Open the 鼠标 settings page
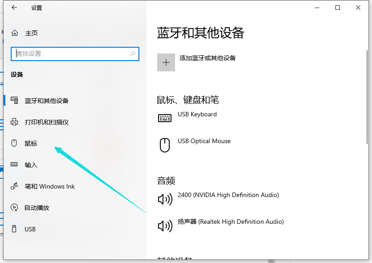This screenshot has height=263, width=372. click(31, 144)
